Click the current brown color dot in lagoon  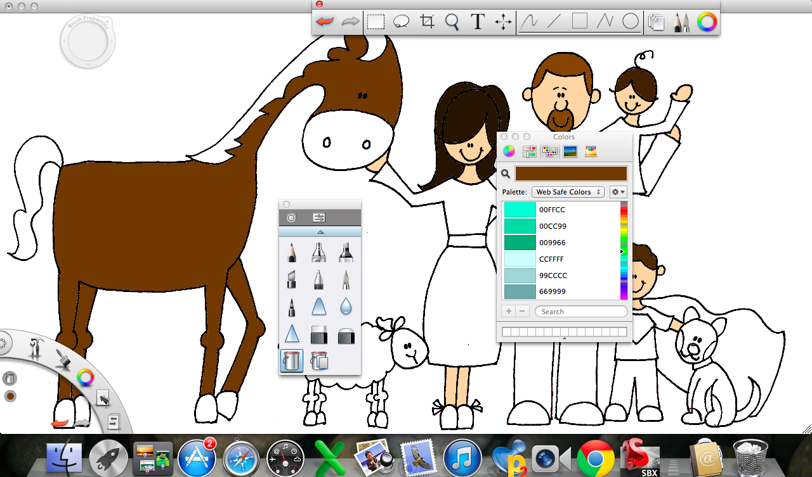click(10, 397)
